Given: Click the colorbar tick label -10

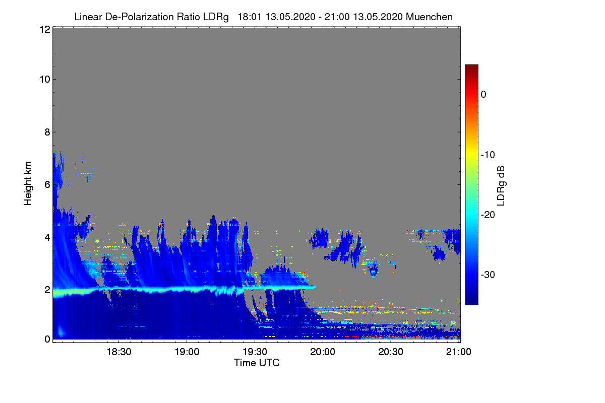Looking at the screenshot, I should click(489, 155).
